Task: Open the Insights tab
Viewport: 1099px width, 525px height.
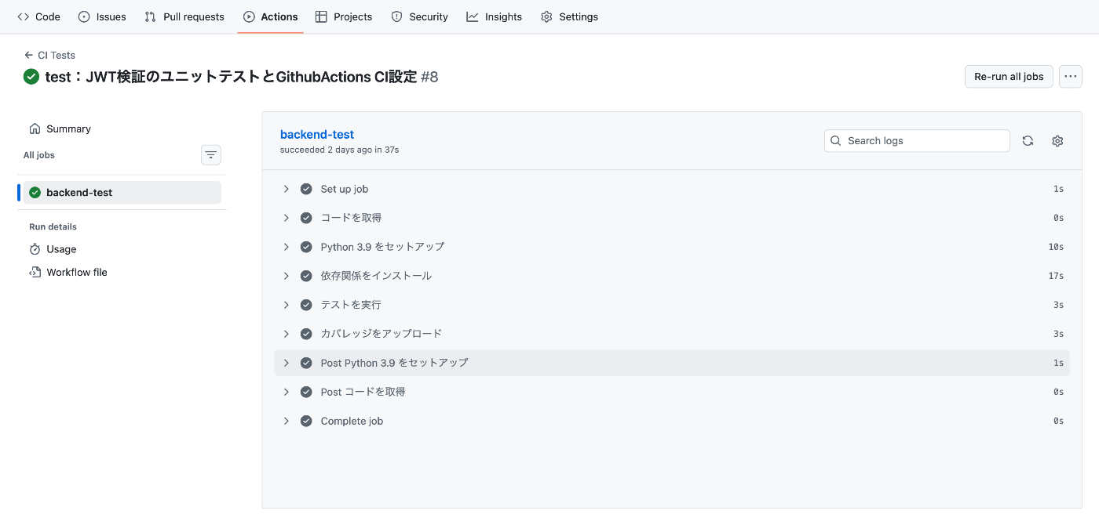Action: point(494,16)
